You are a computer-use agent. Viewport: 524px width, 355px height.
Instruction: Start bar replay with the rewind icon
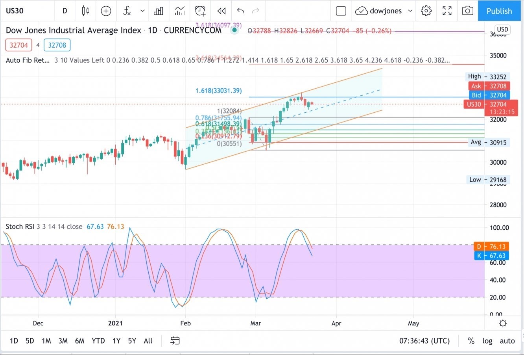[221, 11]
